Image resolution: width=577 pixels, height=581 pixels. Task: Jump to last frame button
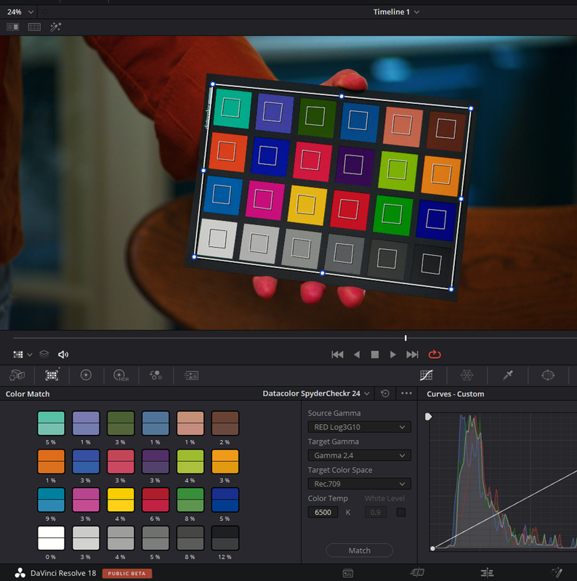click(x=412, y=354)
